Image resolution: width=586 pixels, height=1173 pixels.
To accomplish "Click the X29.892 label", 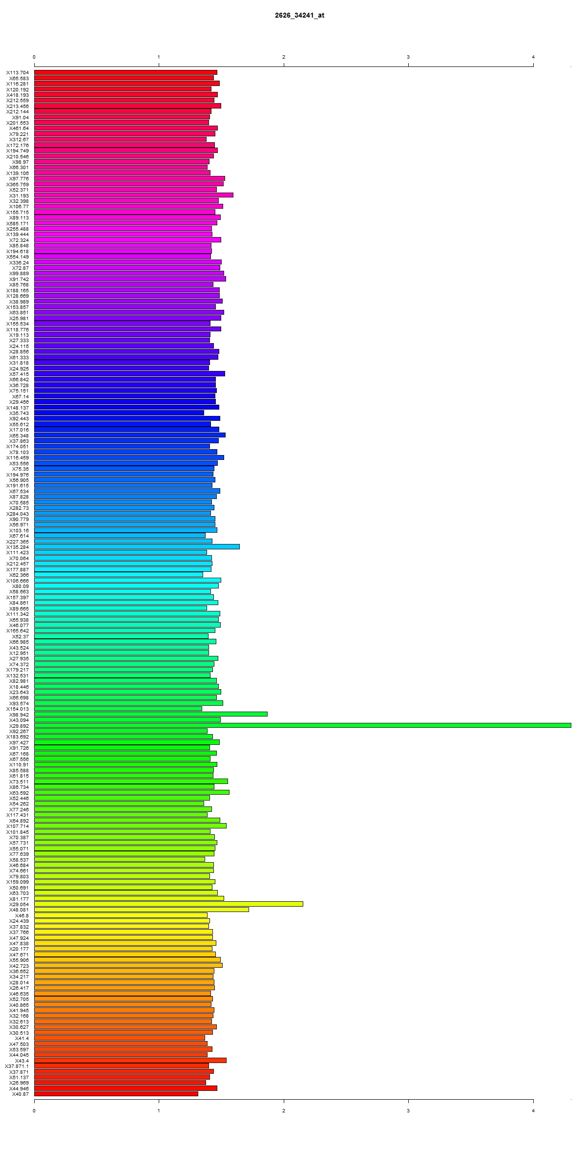I will point(19,725).
